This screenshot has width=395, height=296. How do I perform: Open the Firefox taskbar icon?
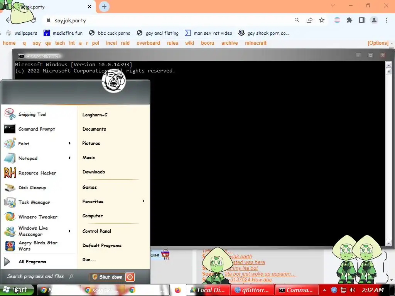[x=177, y=290]
